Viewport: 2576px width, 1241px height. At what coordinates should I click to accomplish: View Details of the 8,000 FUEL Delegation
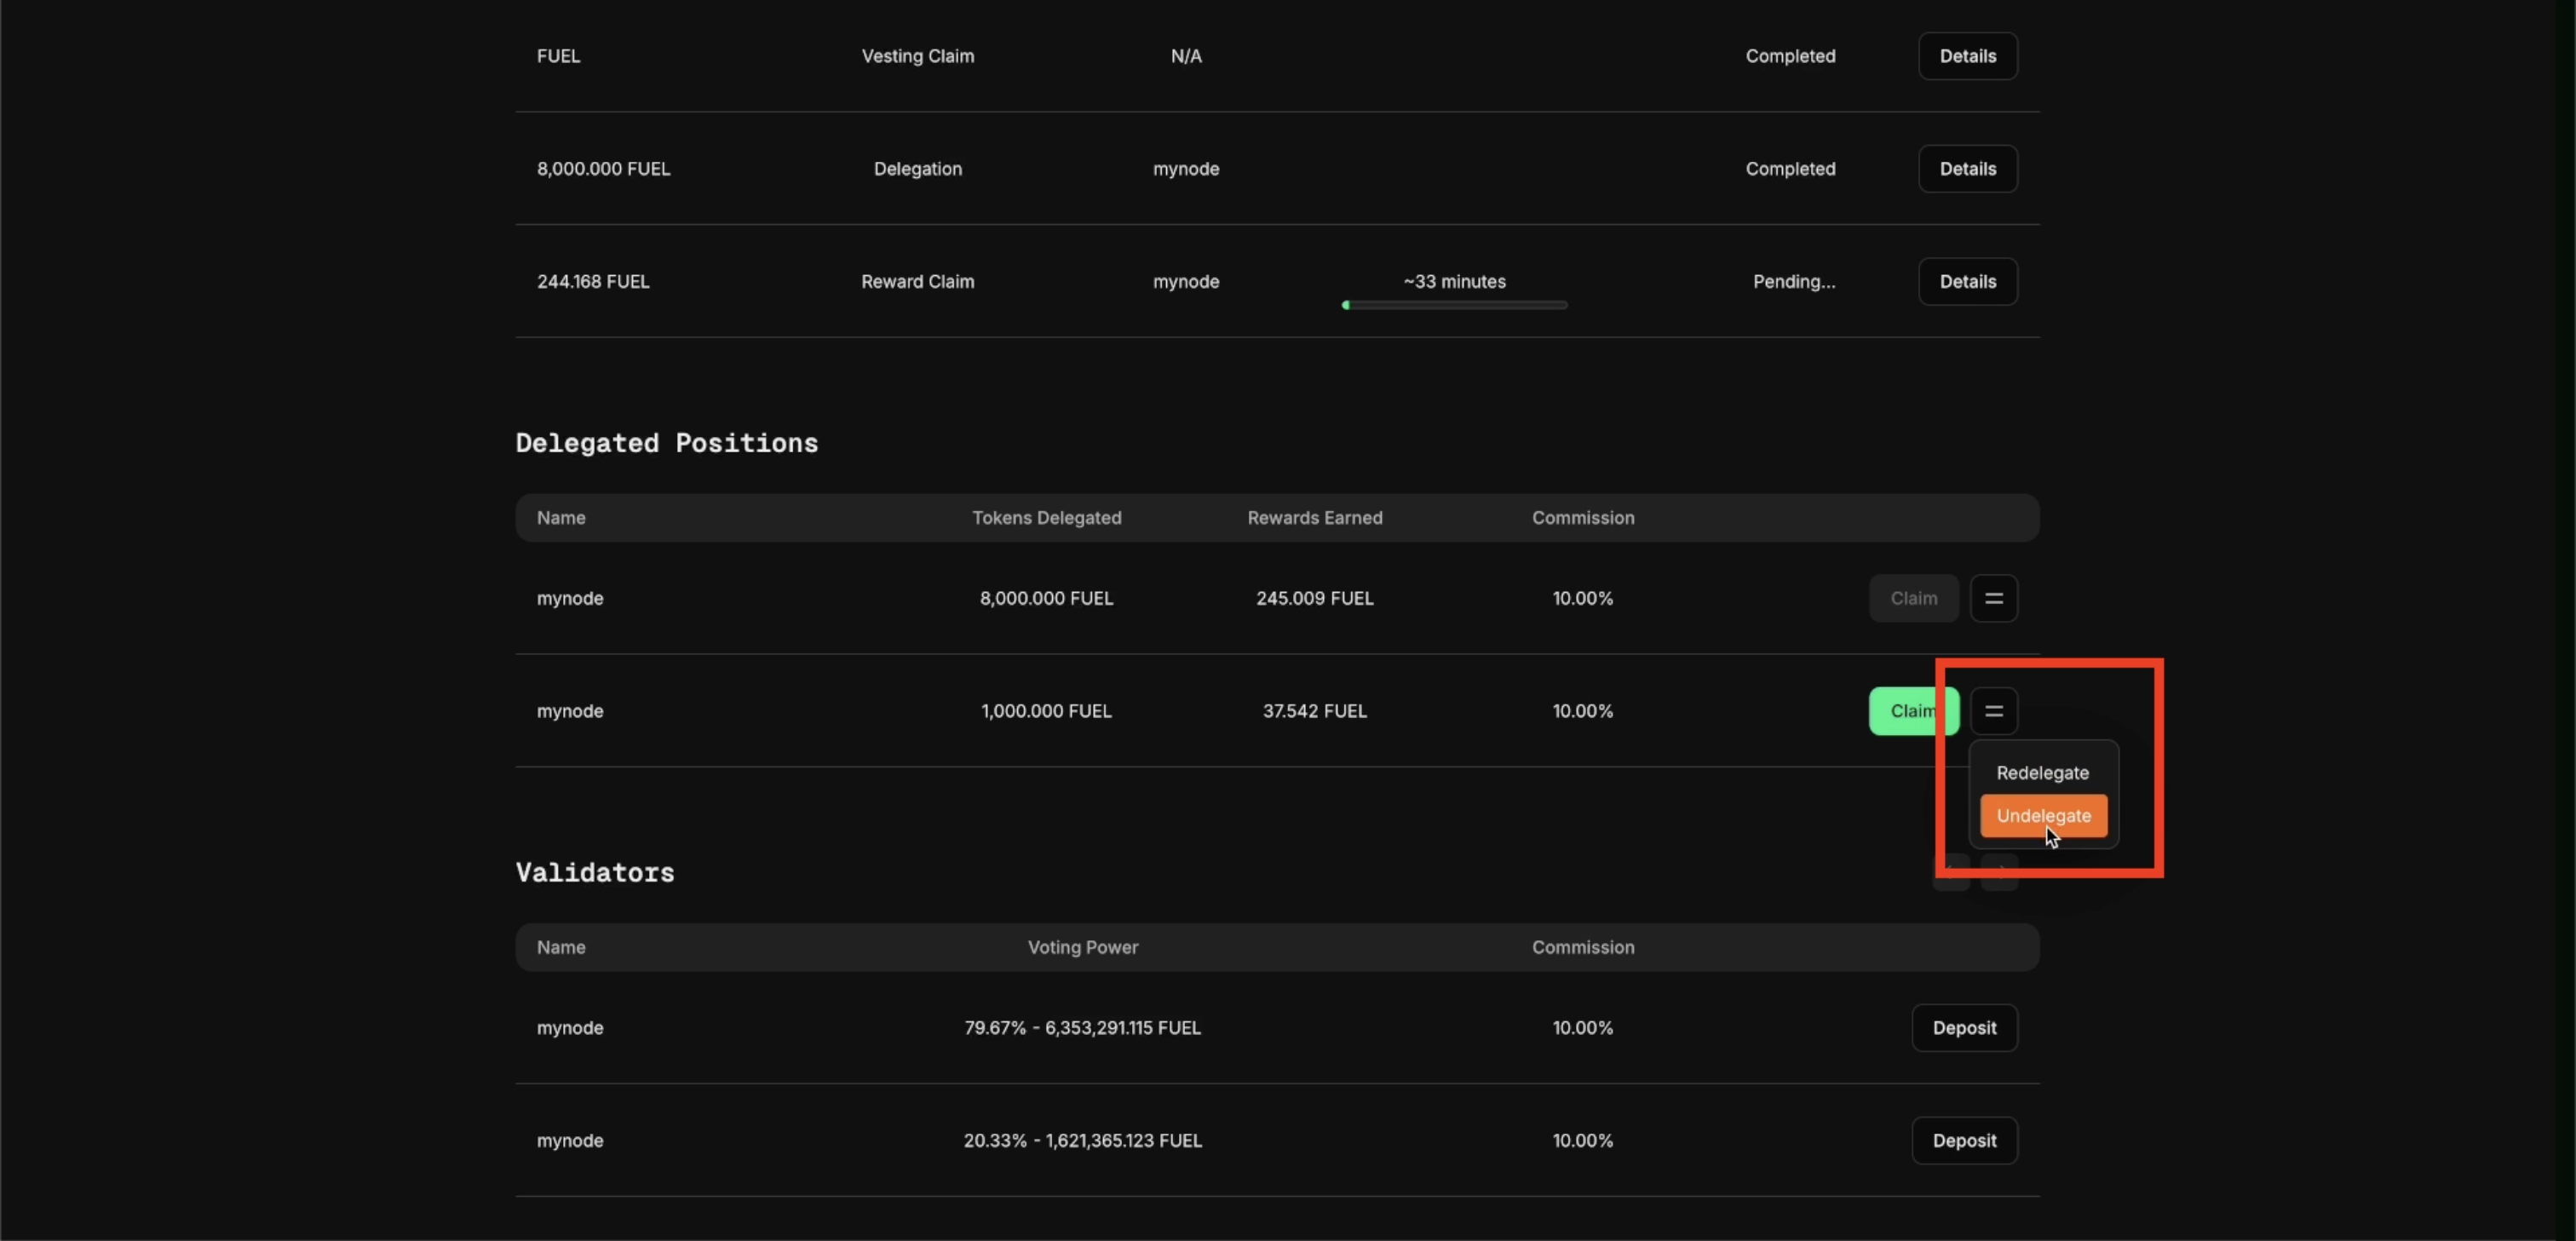point(1967,169)
